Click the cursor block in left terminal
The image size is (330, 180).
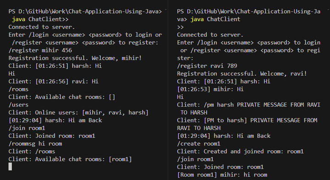click(x=10, y=167)
